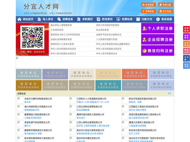The image size is (190, 142).
Task: Open the 失业保险条例 link
Action: (102, 30)
